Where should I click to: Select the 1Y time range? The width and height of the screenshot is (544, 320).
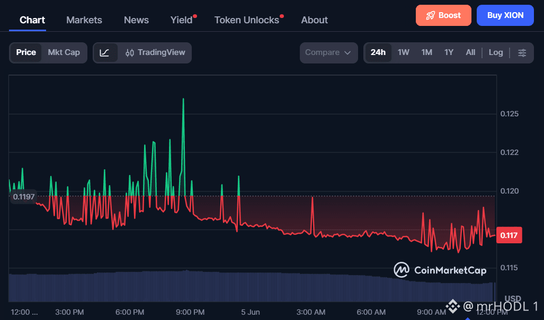[449, 53]
